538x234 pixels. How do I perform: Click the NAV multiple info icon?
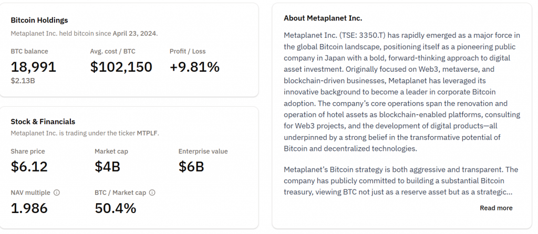click(57, 193)
